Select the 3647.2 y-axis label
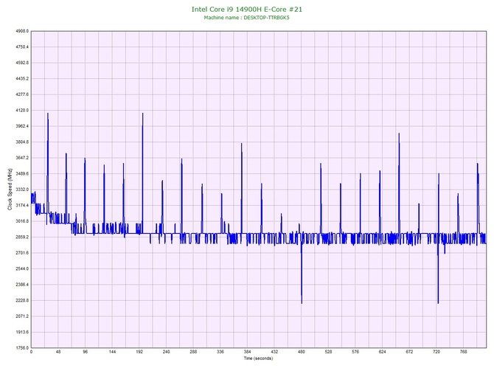 (22, 158)
